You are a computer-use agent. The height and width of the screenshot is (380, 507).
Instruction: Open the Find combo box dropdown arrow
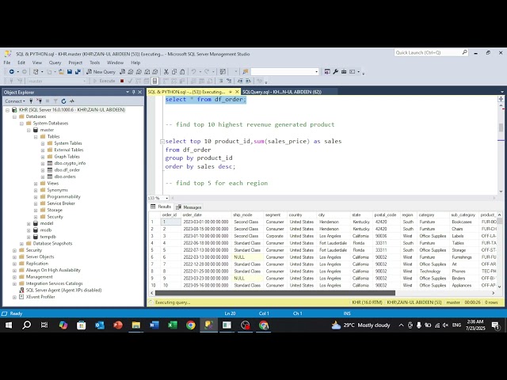[x=316, y=72]
